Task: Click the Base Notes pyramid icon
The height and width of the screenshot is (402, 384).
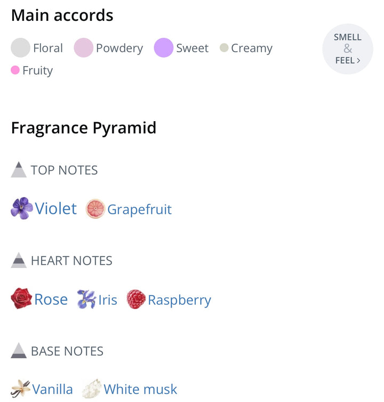Action: 19,350
